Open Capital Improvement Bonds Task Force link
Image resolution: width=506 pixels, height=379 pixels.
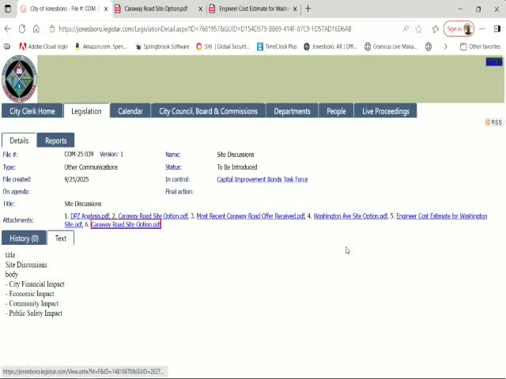tap(262, 179)
